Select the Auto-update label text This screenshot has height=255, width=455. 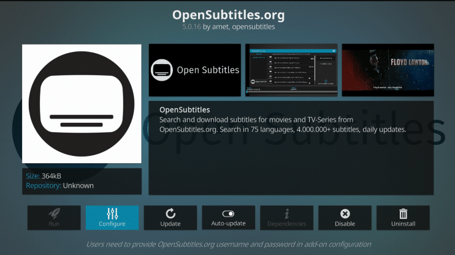tap(228, 224)
